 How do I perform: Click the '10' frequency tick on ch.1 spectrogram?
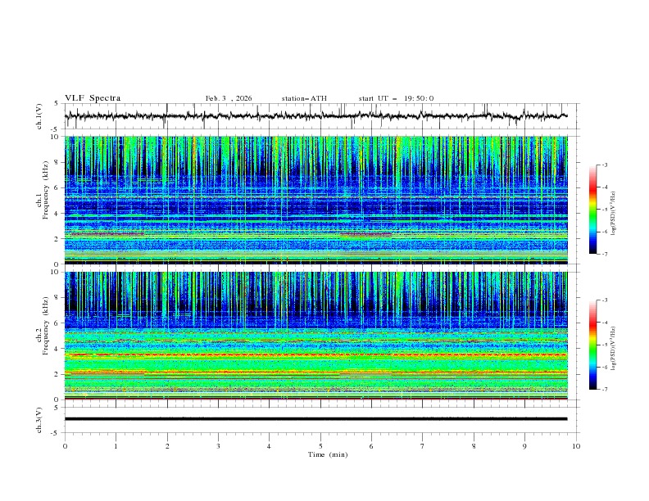click(x=57, y=137)
